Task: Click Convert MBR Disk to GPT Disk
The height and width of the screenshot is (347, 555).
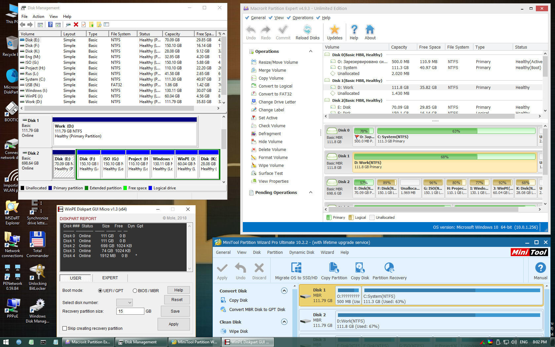Action: 257,310
